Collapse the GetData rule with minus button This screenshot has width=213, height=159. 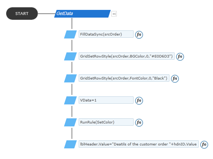[x=114, y=14]
